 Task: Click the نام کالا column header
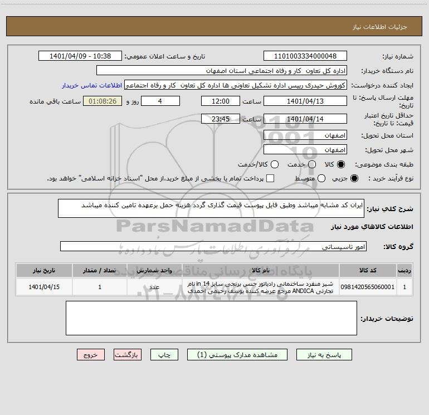260,270
